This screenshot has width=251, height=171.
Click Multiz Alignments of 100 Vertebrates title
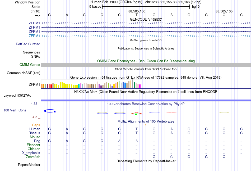coord(146,121)
